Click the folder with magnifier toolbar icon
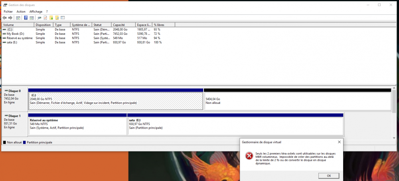This screenshot has width=399, height=181. point(57,18)
